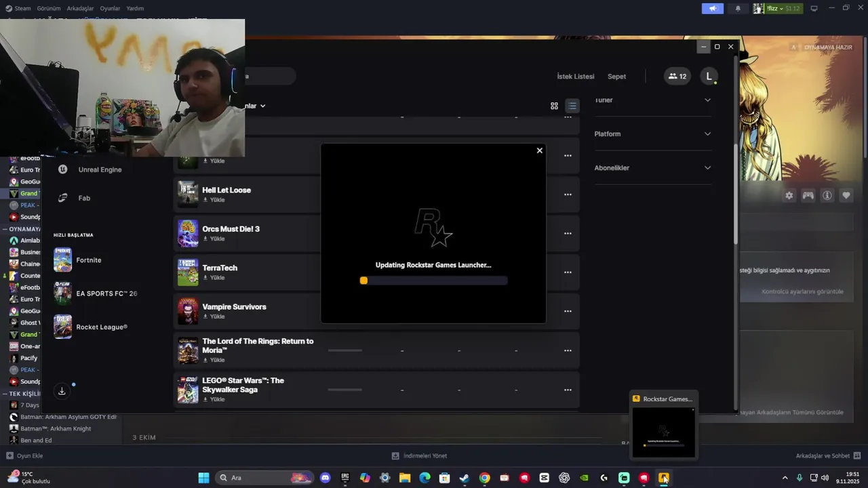Viewport: 868px width, 488px height.
Task: Click the Steam controller icon
Action: click(808, 195)
